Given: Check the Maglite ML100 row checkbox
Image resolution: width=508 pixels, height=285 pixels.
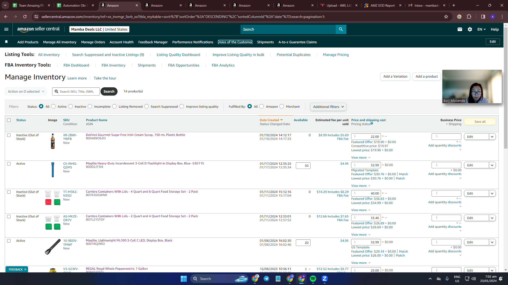Looking at the screenshot, I should 9,241.
